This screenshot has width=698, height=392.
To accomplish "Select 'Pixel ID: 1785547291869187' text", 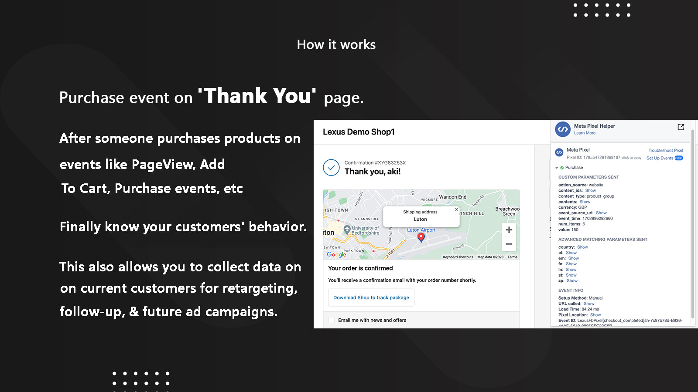I will [593, 158].
